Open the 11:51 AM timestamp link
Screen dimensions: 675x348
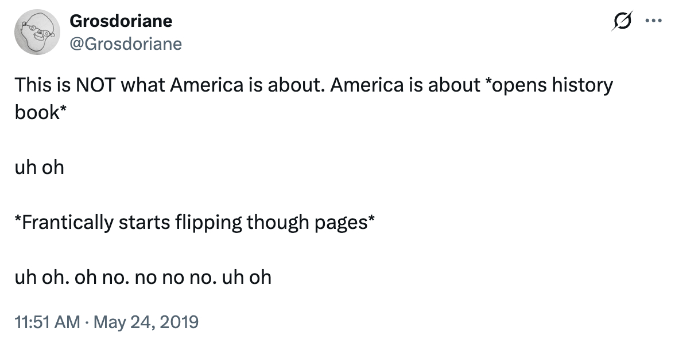point(47,322)
